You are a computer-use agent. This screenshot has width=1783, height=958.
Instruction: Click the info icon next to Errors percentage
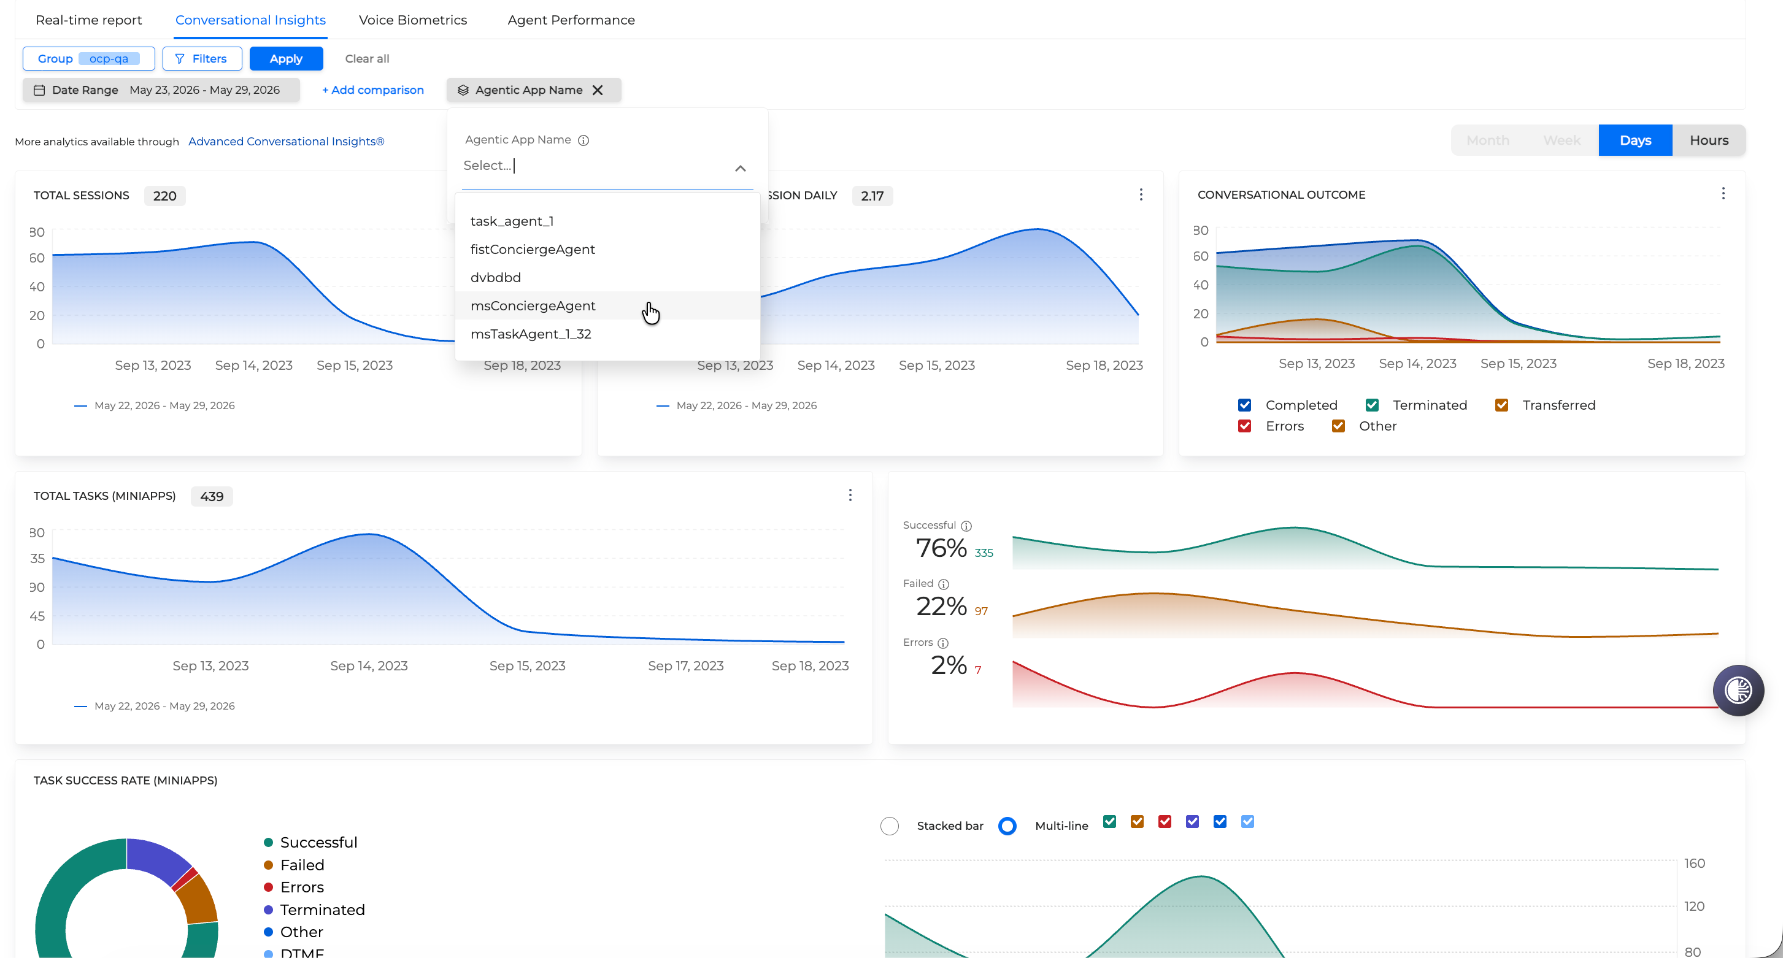[942, 643]
